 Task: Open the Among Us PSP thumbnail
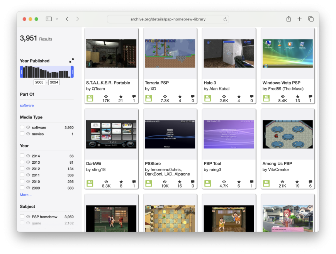click(288, 134)
